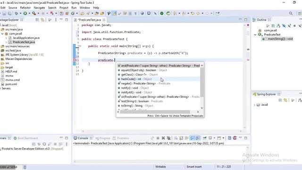Click Collapse All in Package Explorer

point(37,20)
